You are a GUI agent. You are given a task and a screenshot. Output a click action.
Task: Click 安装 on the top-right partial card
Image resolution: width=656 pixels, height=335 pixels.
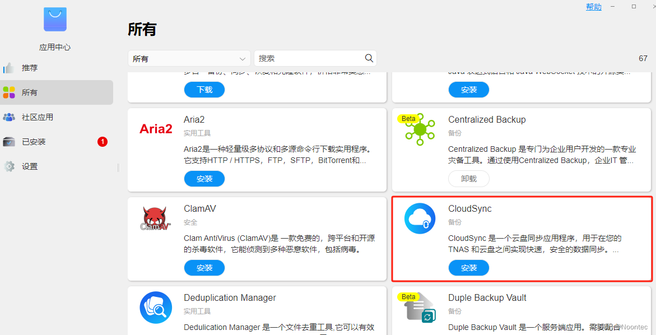pyautogui.click(x=468, y=90)
